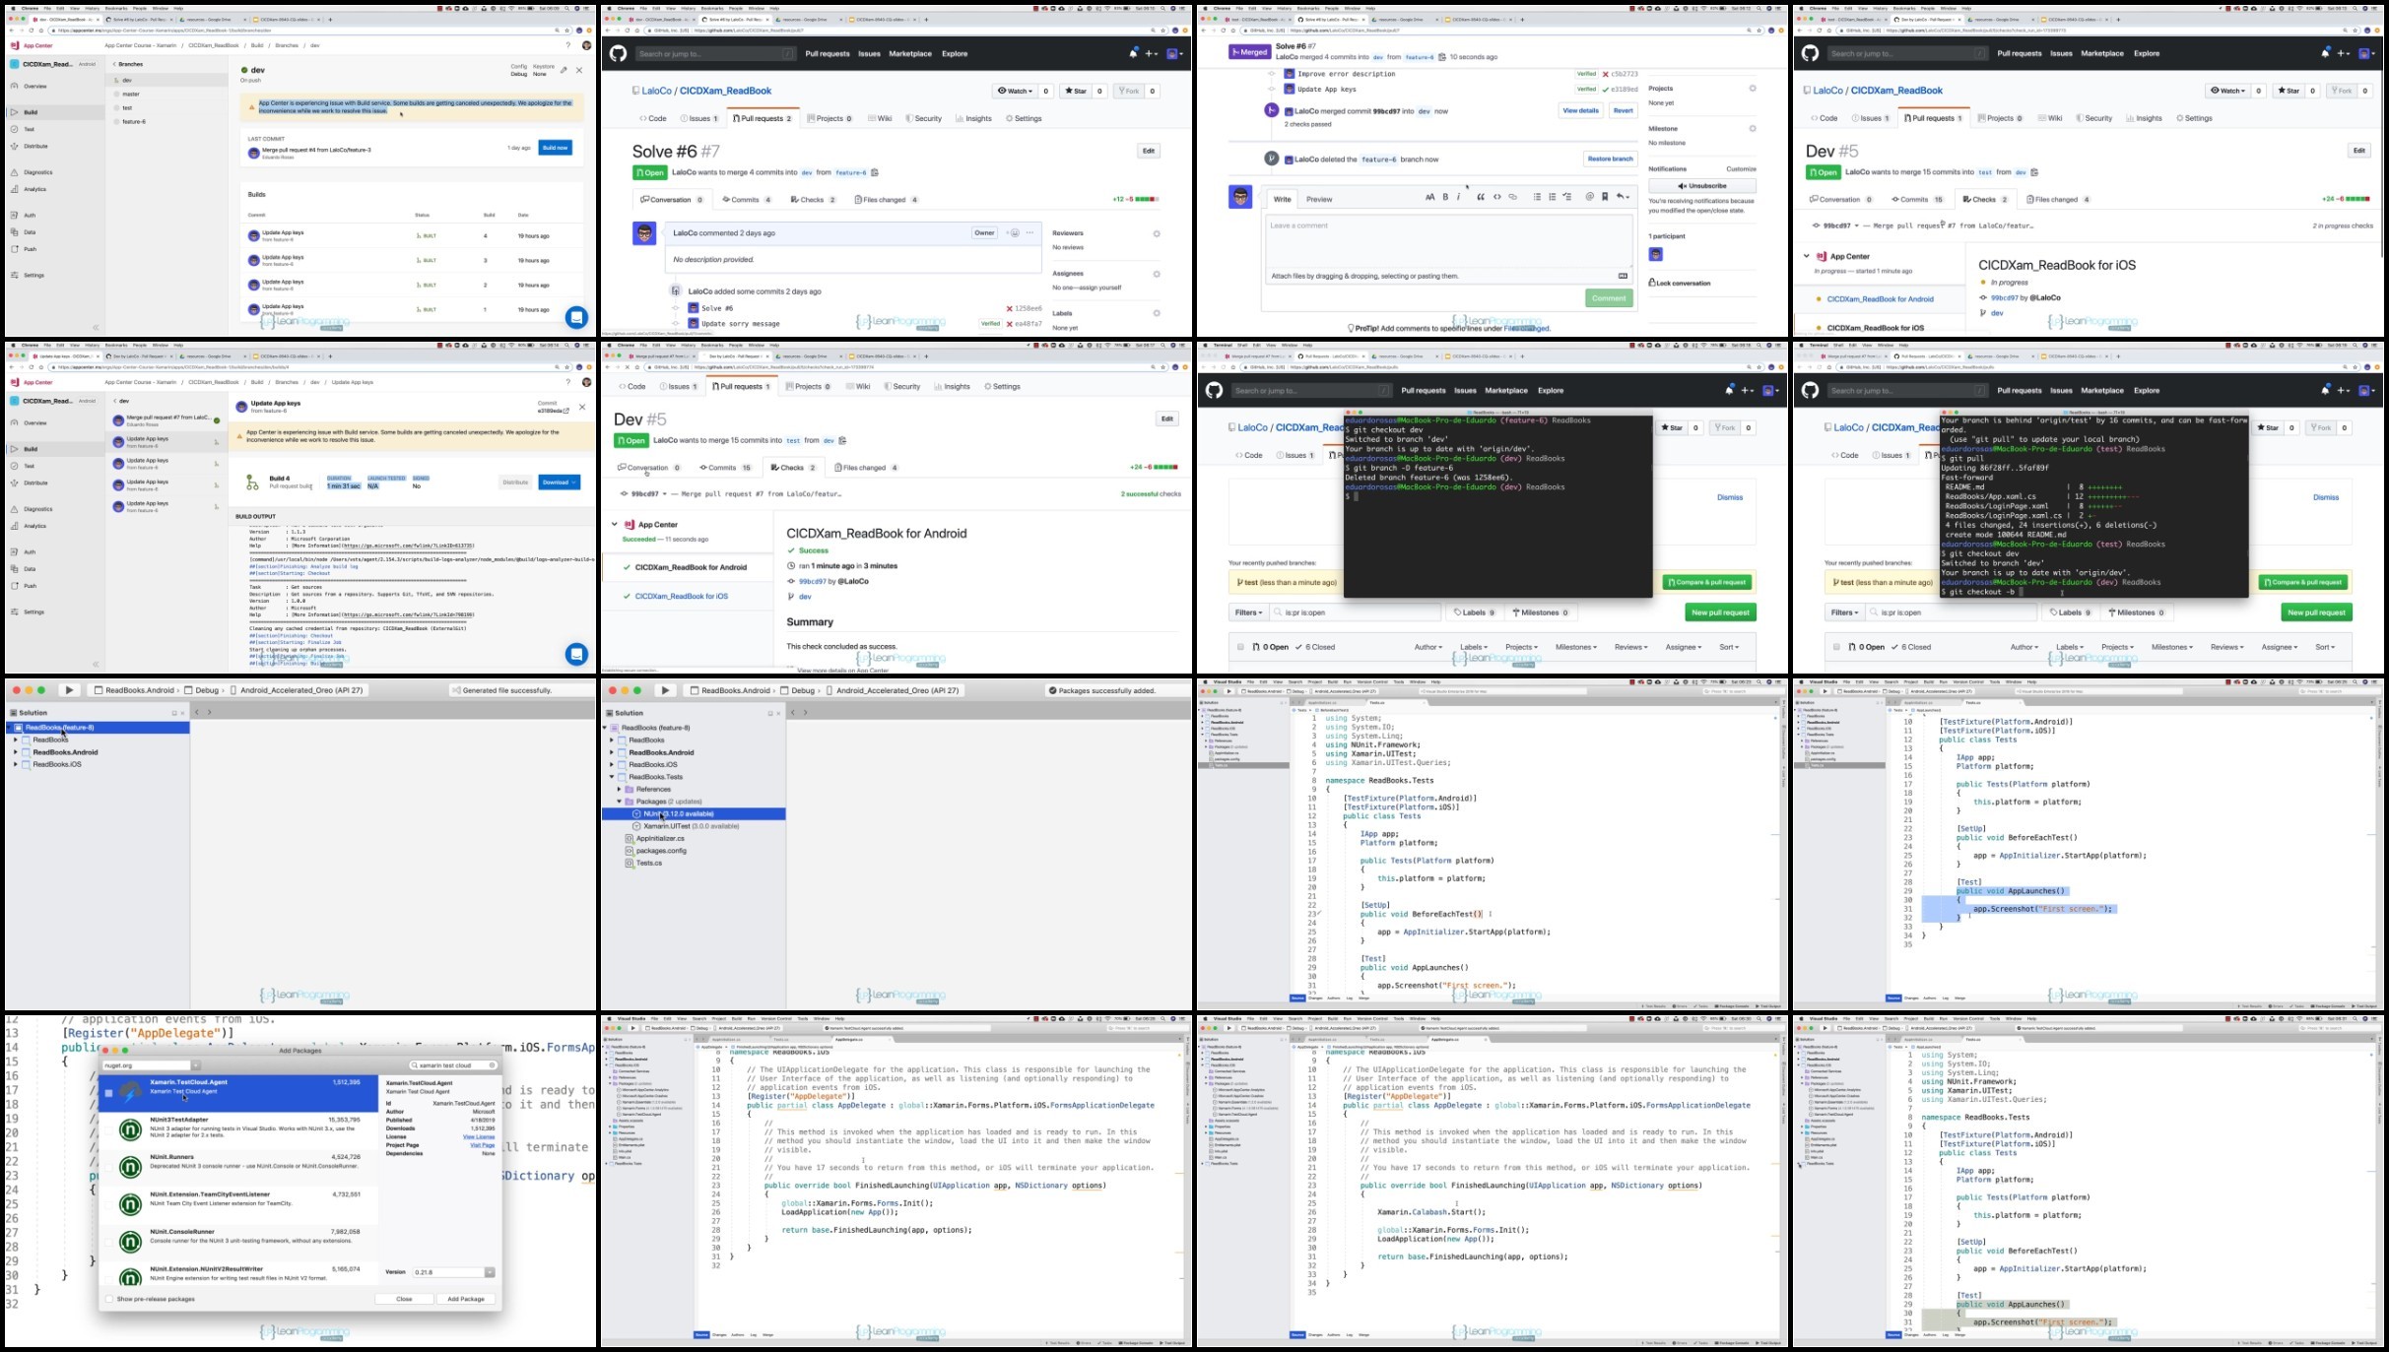Viewport: 2389px width, 1352px height.
Task: Insert link in merged PR comment editor
Action: (x=1513, y=197)
